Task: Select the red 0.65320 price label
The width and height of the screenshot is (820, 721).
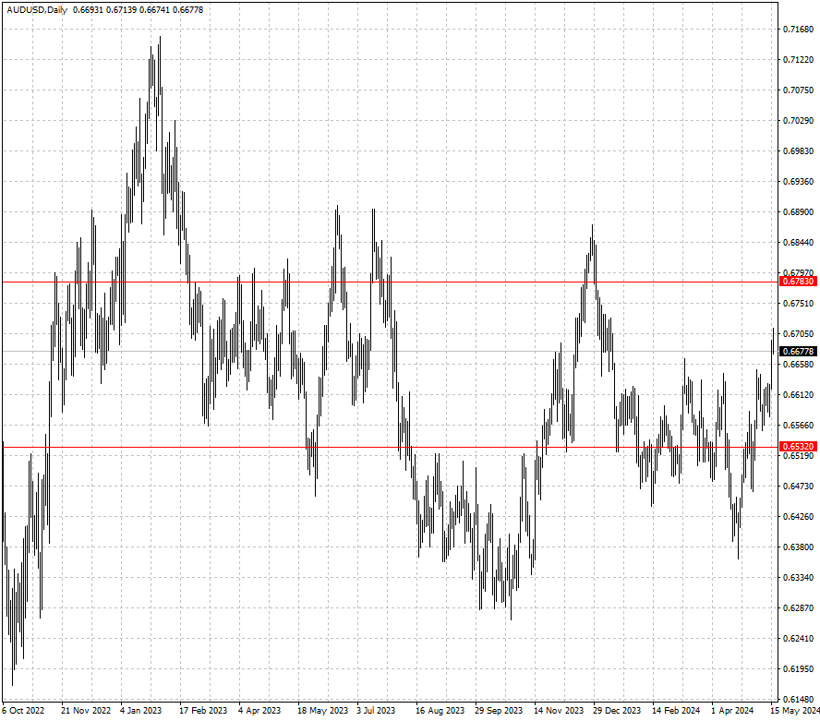Action: (798, 447)
